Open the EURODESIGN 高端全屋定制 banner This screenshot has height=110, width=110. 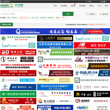click(x=55, y=80)
